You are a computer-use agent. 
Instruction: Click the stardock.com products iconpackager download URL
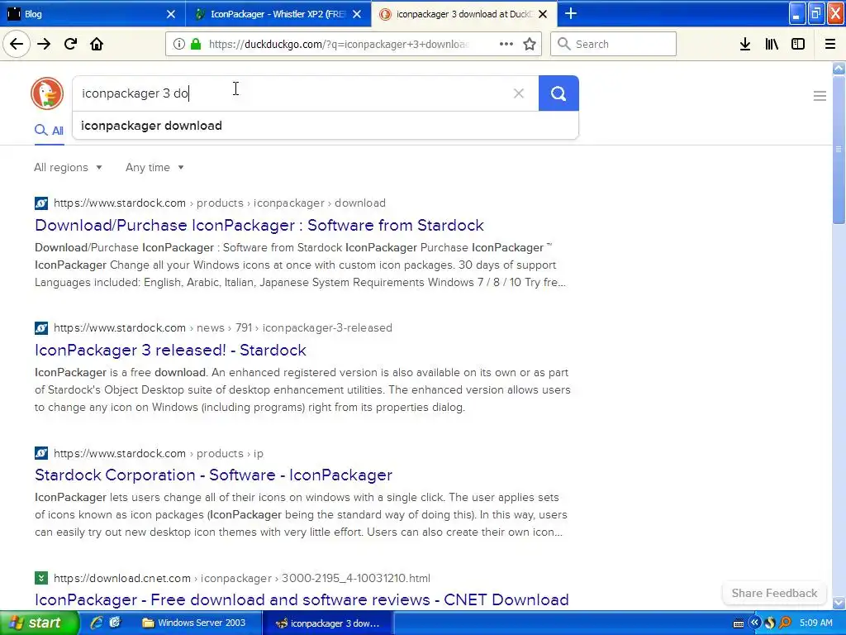pos(220,203)
